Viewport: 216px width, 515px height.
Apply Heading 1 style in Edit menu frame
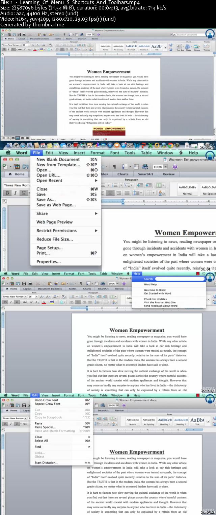pos(165,421)
